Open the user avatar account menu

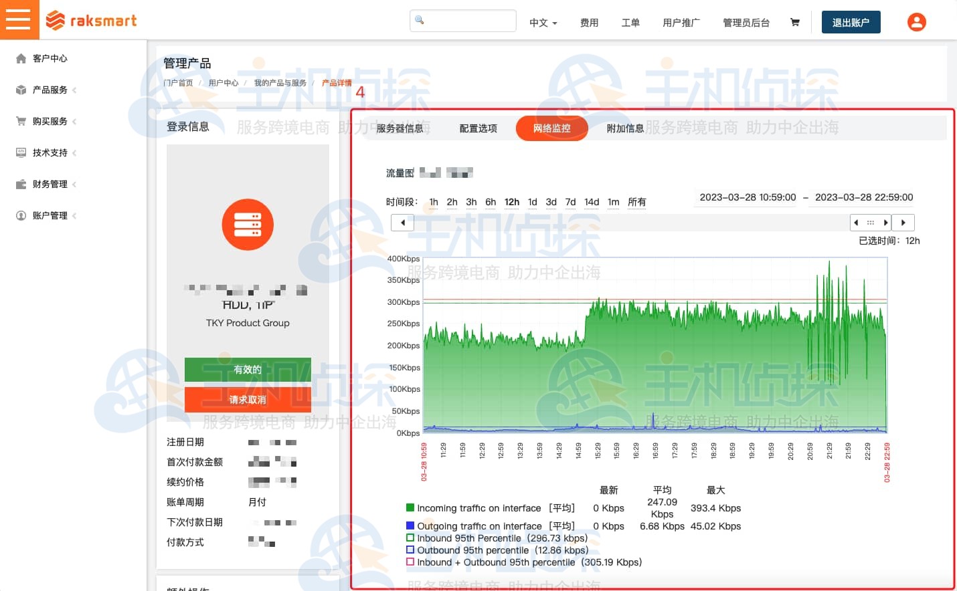pos(916,21)
